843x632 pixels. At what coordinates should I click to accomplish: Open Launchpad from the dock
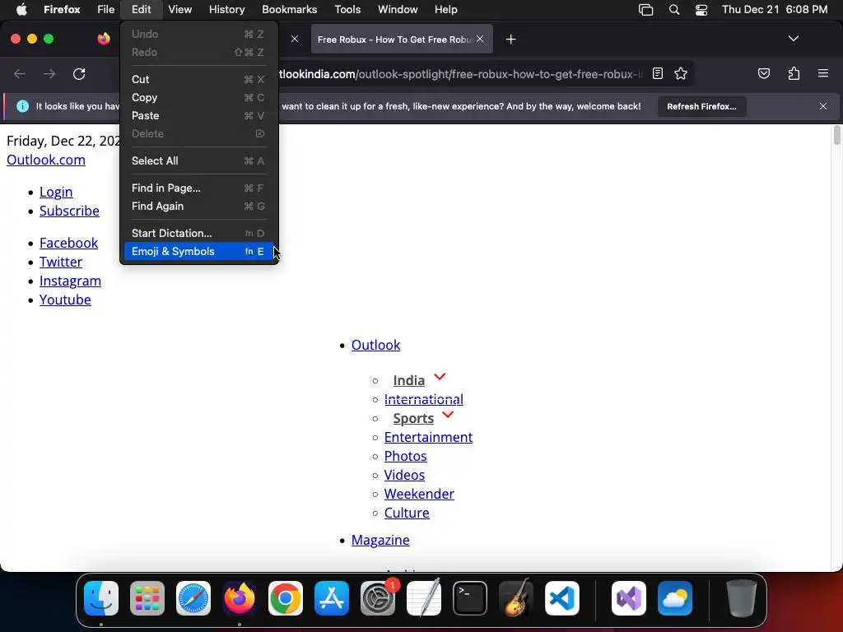point(147,598)
